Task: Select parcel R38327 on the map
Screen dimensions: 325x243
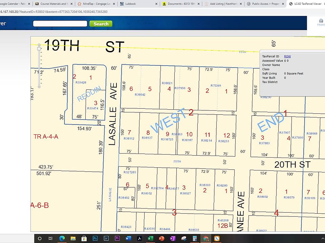Action: [x=186, y=193]
